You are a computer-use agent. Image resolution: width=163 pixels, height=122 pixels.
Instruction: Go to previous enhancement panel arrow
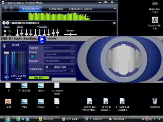click(x=4, y=23)
